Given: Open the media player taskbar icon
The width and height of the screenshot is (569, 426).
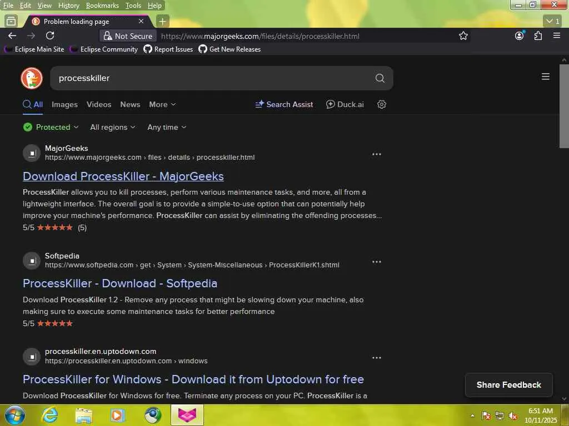Looking at the screenshot, I should (118, 415).
